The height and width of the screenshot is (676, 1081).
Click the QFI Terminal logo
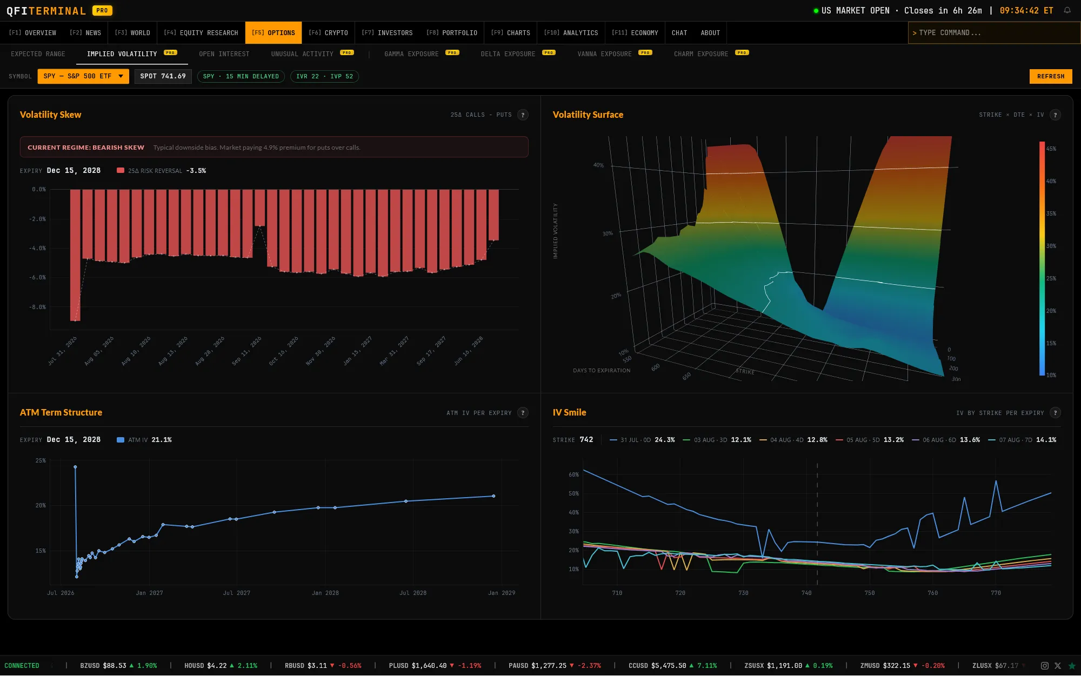pyautogui.click(x=46, y=11)
